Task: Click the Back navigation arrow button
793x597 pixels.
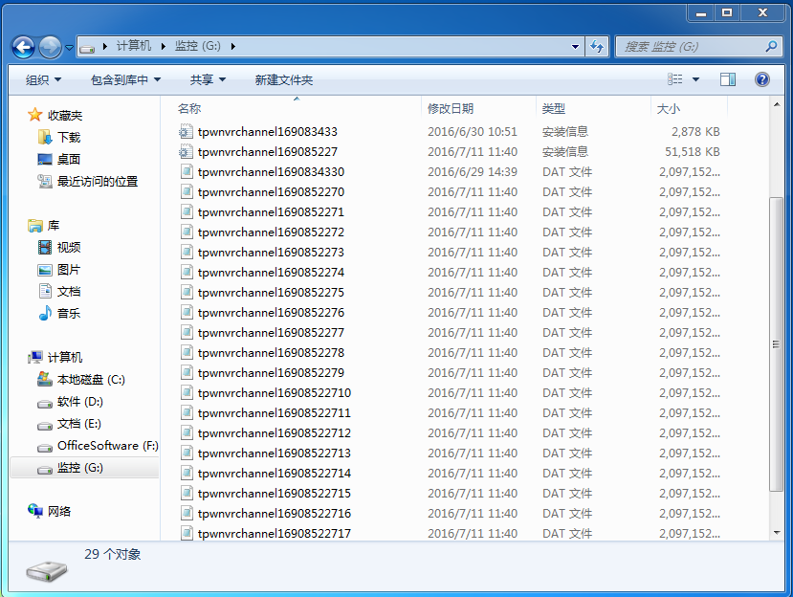Action: click(23, 46)
